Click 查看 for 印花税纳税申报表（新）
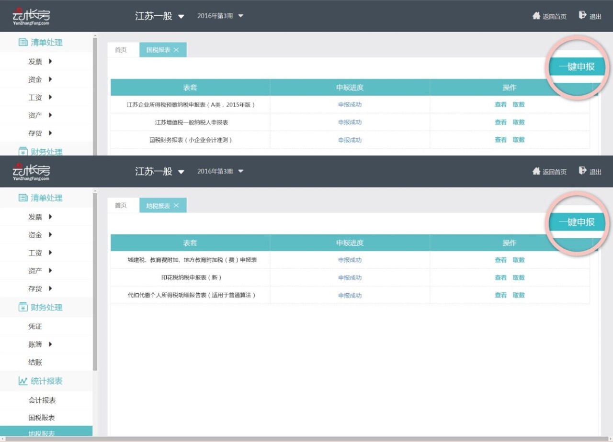 500,278
